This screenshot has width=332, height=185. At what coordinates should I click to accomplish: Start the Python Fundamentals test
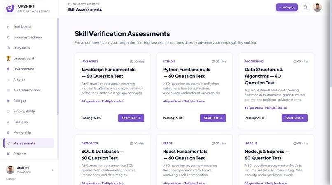[x=213, y=118]
